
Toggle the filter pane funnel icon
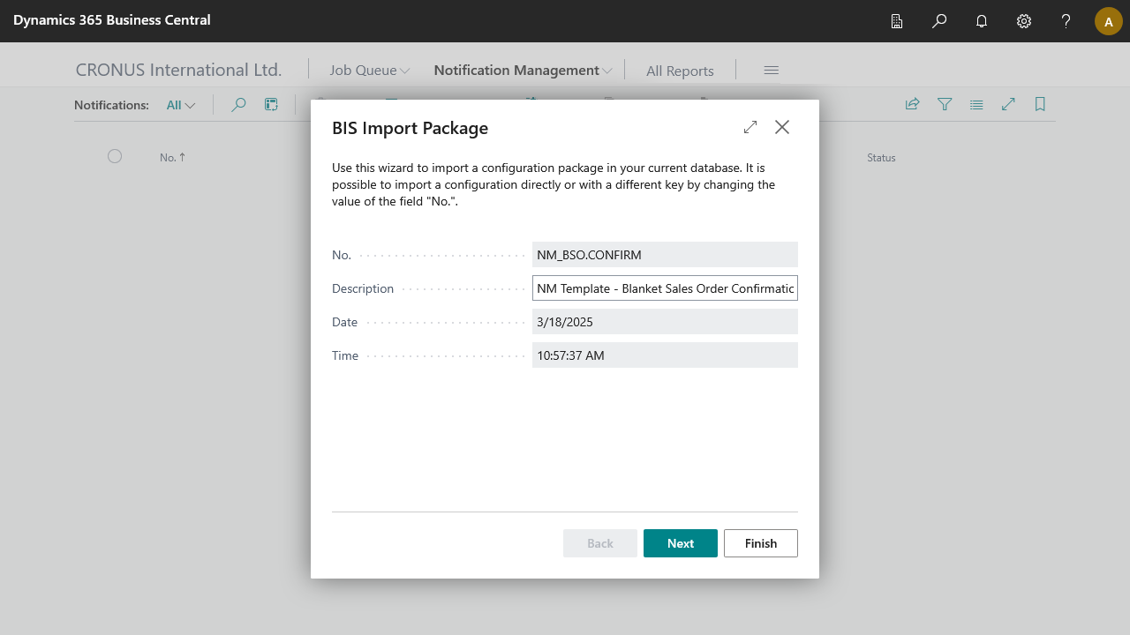point(945,105)
